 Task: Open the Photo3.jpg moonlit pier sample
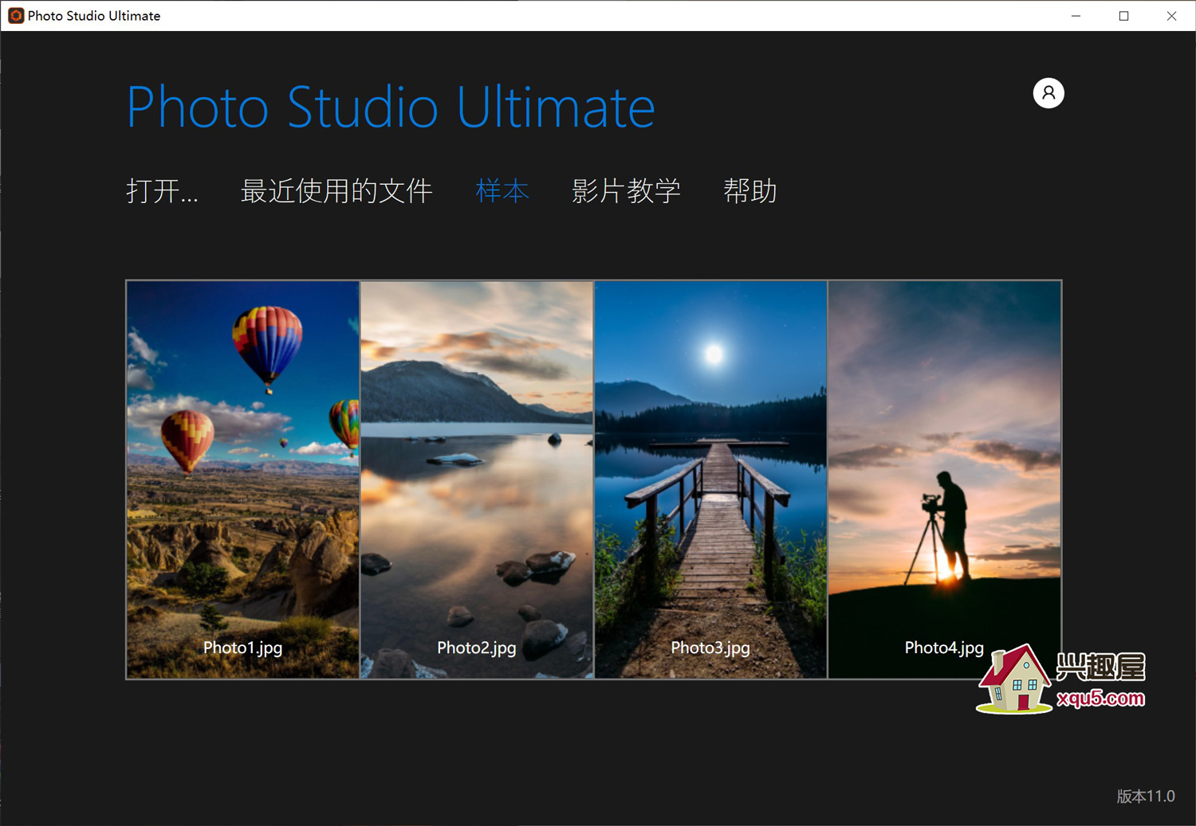(710, 480)
